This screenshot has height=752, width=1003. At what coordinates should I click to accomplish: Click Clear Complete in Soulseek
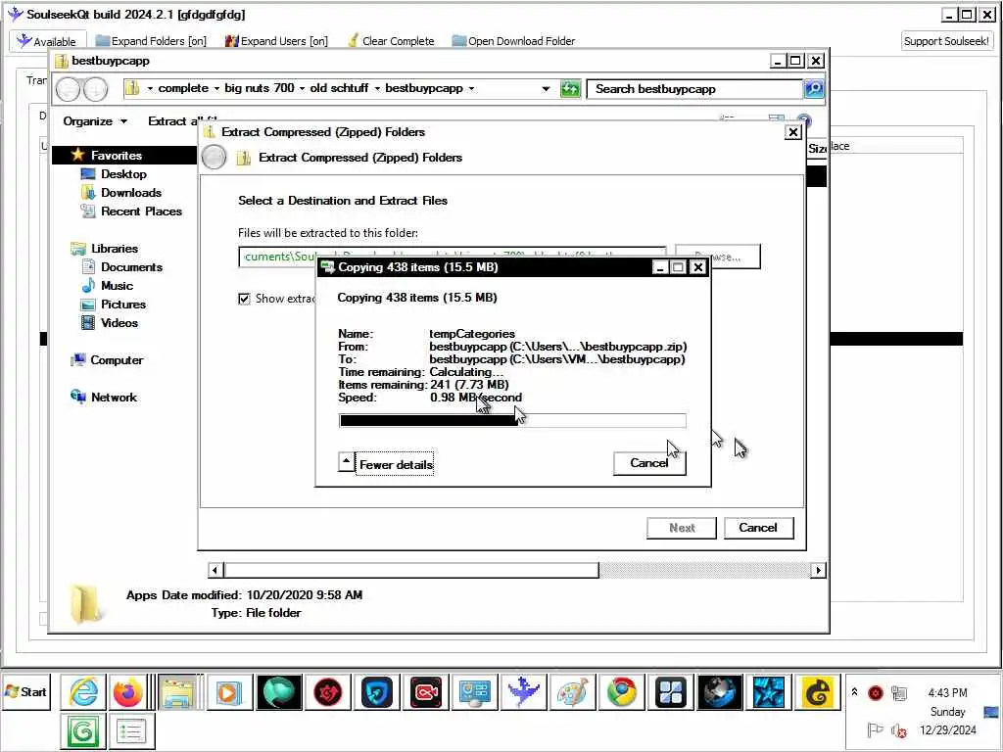392,41
